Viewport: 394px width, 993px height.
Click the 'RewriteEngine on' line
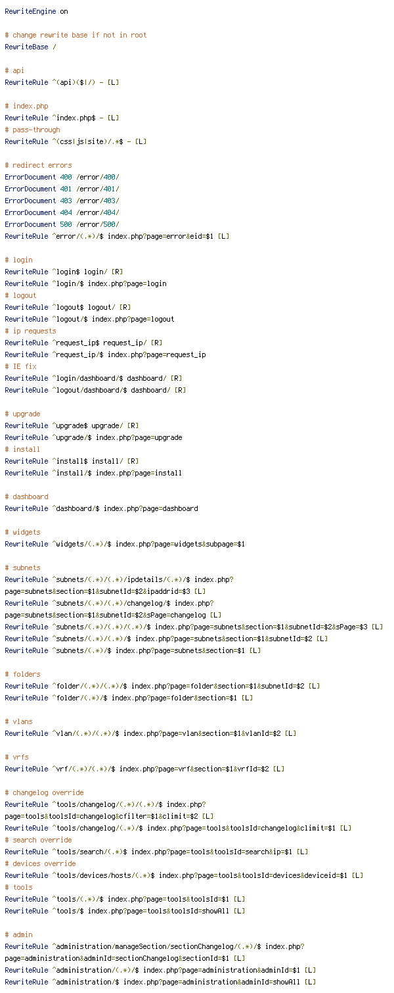[x=36, y=11]
